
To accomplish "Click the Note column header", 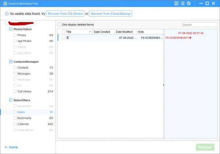I will coord(150,32).
